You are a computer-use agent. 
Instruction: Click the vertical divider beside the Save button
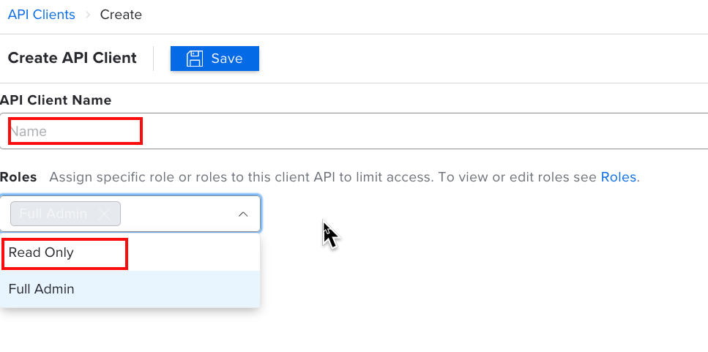(x=153, y=59)
